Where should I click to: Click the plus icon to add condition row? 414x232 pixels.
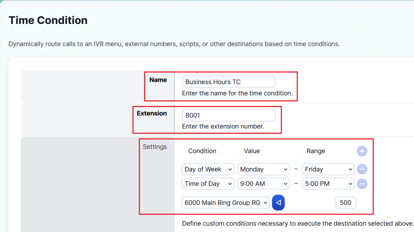click(362, 151)
